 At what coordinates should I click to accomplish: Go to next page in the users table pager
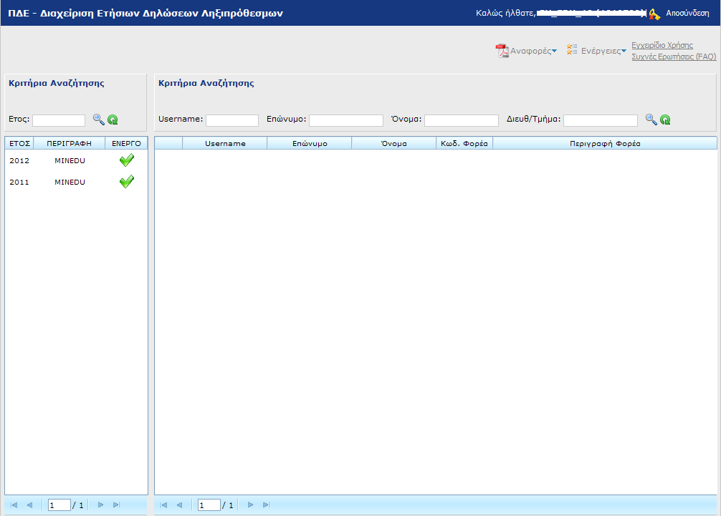[251, 505]
